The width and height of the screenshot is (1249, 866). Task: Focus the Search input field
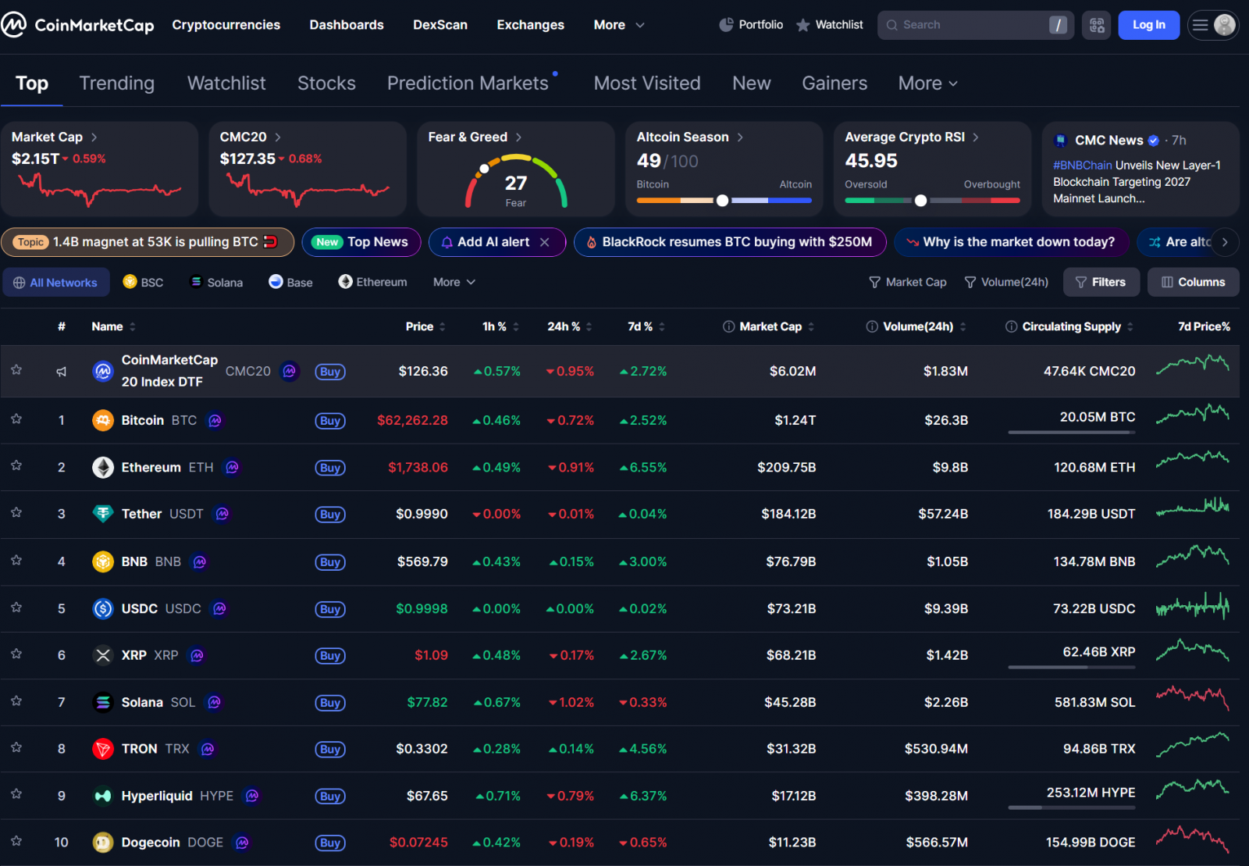coord(975,25)
